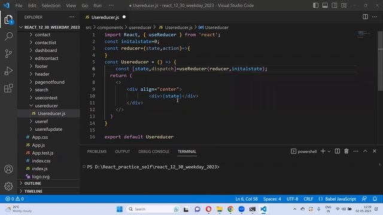The width and height of the screenshot is (383, 215).
Task: Select the Usereducer.js editor tab
Action: [x=105, y=17]
